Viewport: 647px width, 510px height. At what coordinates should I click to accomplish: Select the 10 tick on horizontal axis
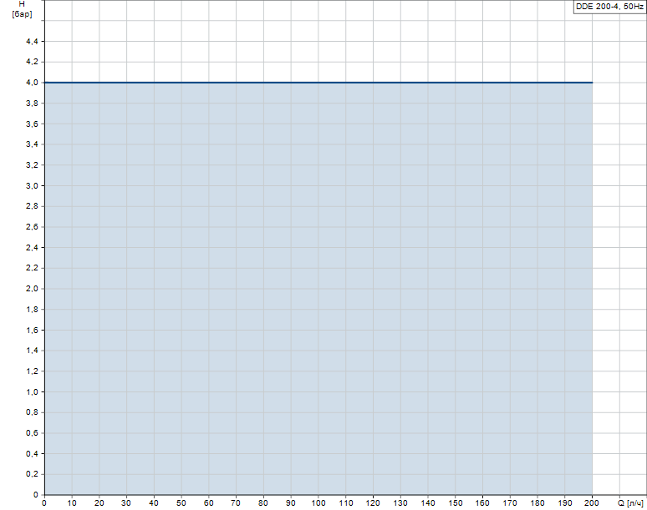72,503
